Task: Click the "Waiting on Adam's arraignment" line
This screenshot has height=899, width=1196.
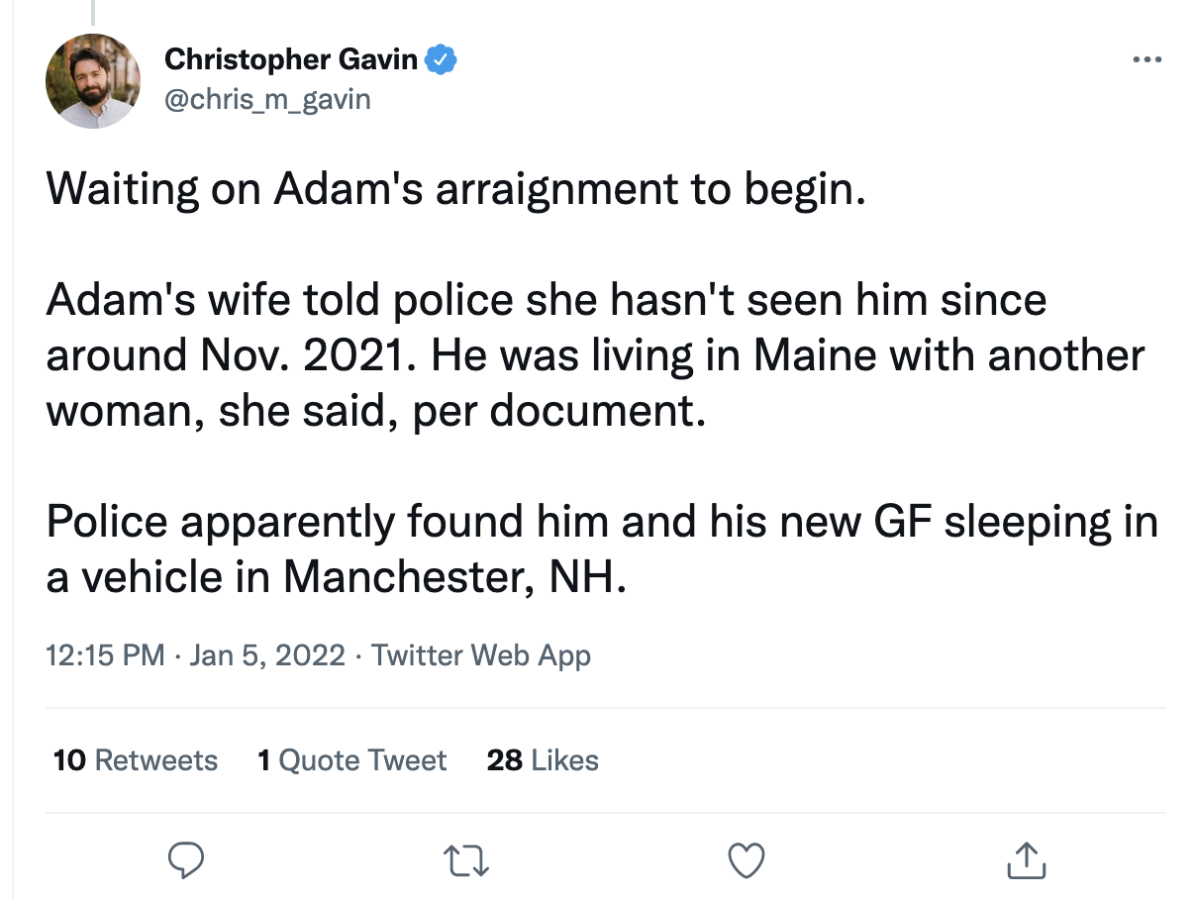Action: (x=455, y=189)
